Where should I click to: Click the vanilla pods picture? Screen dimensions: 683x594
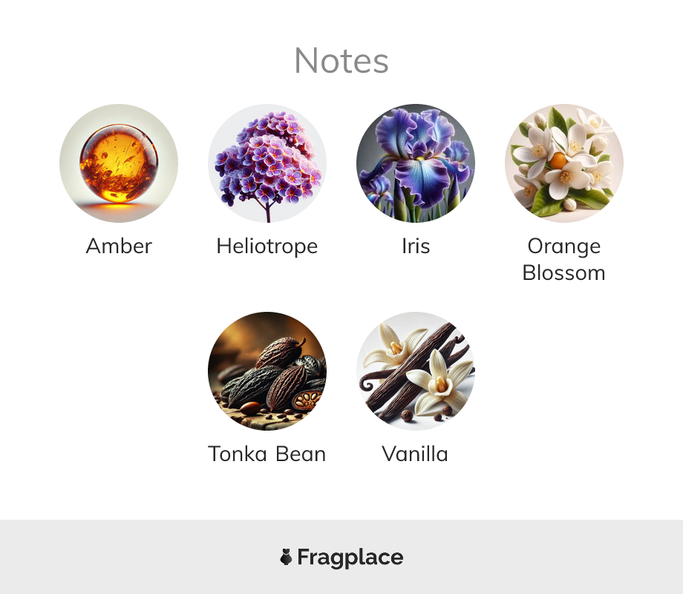[x=416, y=371]
